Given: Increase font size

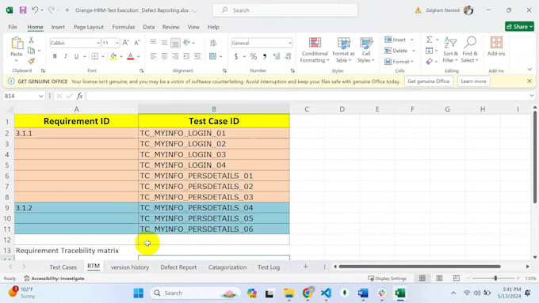Looking at the screenshot, I should click(x=126, y=43).
